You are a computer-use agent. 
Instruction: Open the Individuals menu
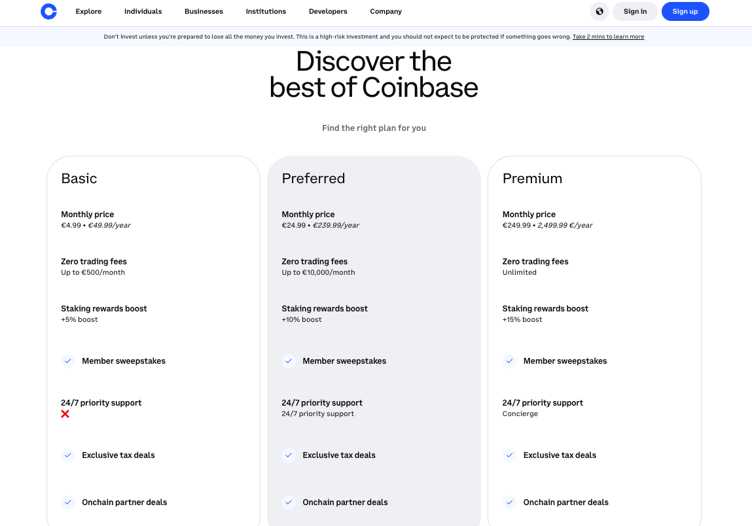[143, 11]
